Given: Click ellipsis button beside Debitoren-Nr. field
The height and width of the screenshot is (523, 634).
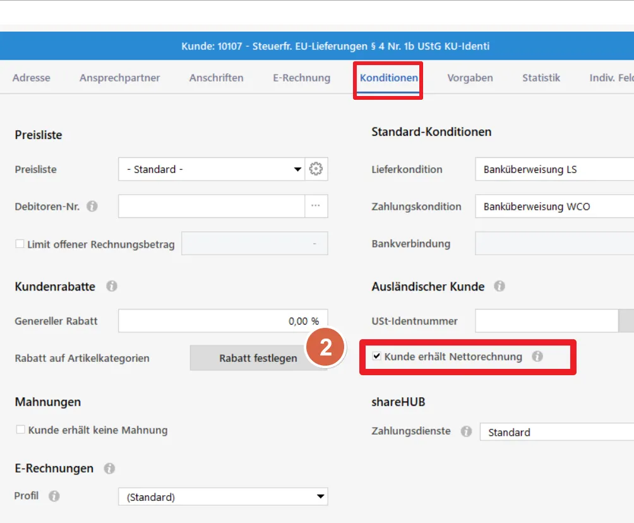Looking at the screenshot, I should pyautogui.click(x=316, y=207).
